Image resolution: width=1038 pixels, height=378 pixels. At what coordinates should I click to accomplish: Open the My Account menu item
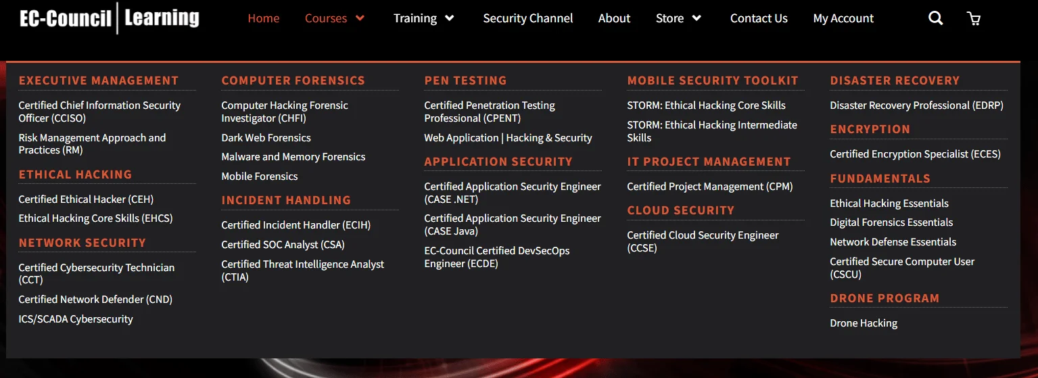coord(843,18)
